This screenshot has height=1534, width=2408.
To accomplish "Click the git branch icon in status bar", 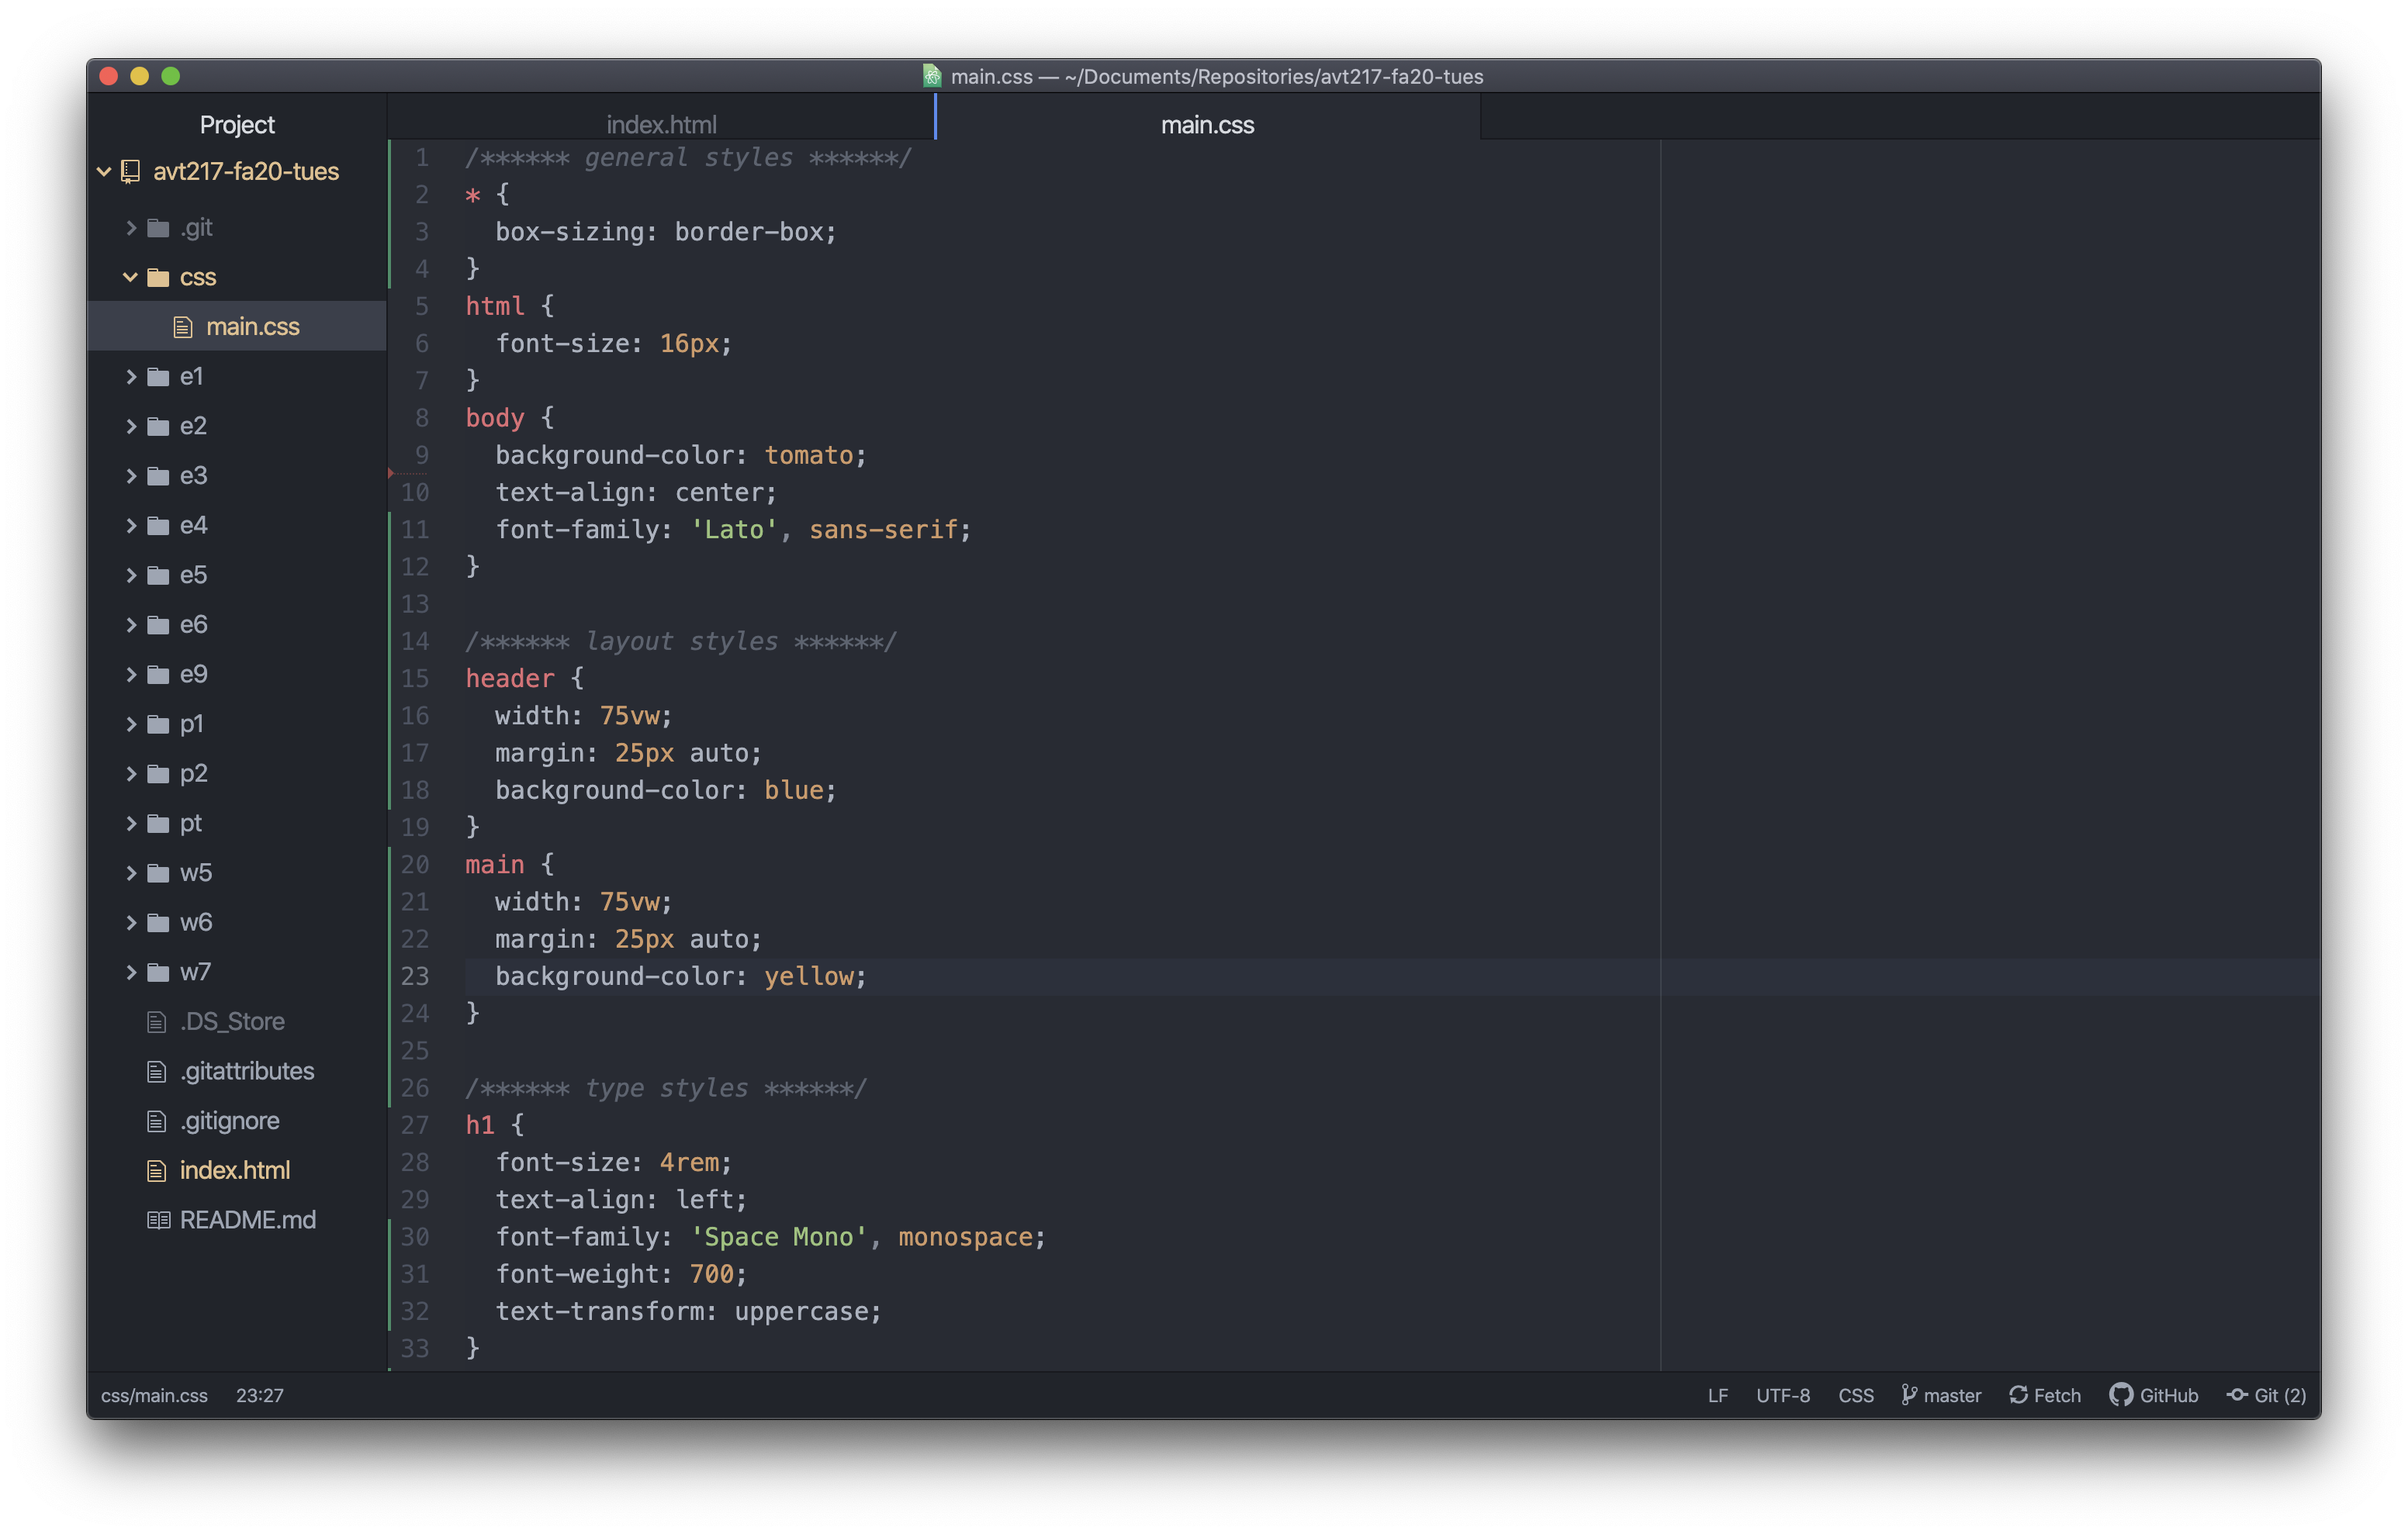I will [x=1908, y=1395].
